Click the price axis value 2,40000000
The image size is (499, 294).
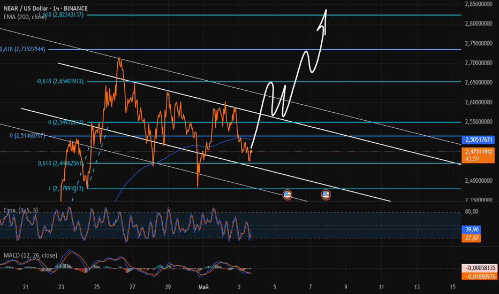click(478, 181)
